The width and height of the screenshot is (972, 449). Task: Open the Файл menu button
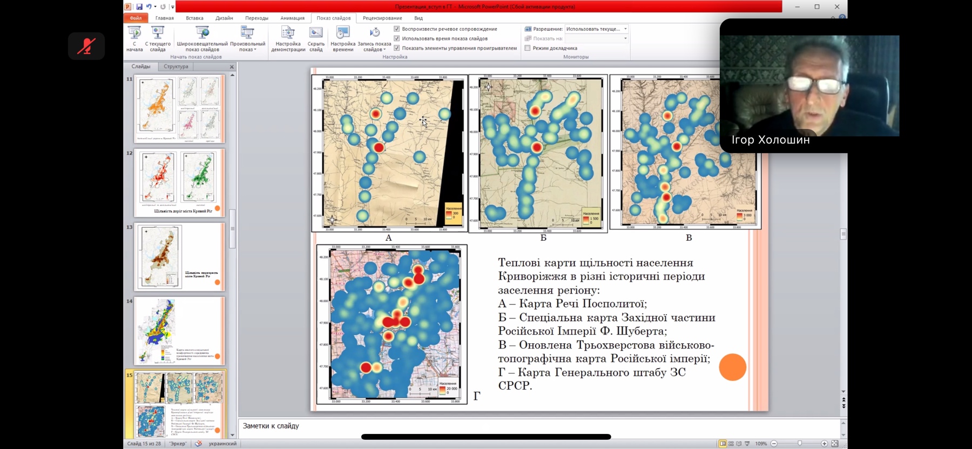point(136,18)
